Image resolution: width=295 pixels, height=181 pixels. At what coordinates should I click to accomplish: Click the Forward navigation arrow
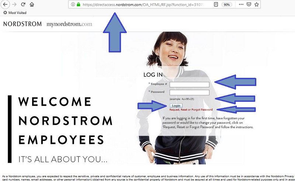(14, 4)
